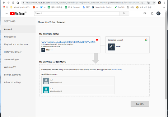Open the ID & Password sheets bookmark
This screenshot has height=117, width=168.
[72, 7]
